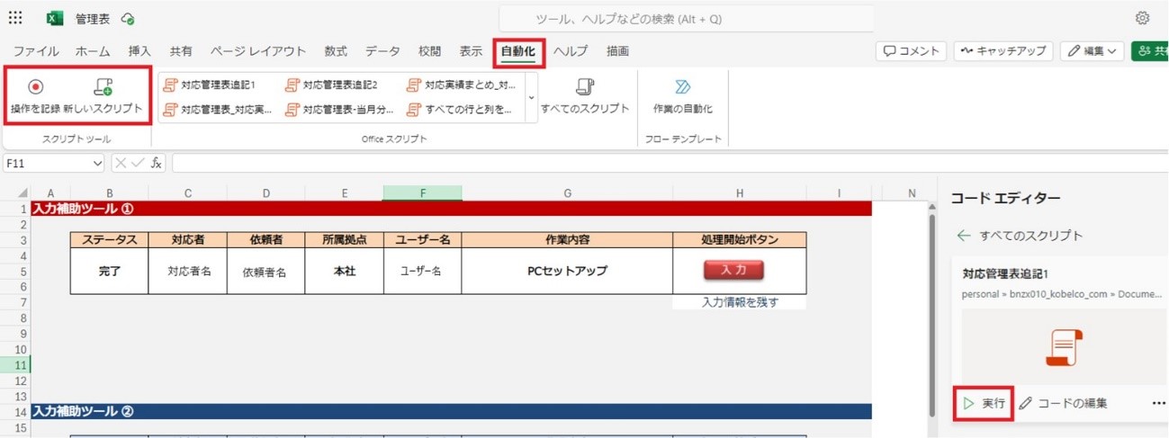Create a script with 新しいスクリプト

pos(103,97)
